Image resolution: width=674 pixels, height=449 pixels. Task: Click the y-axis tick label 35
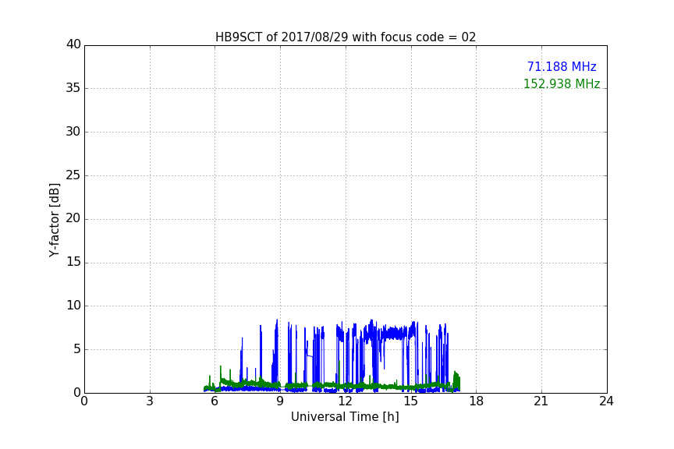[x=73, y=88]
